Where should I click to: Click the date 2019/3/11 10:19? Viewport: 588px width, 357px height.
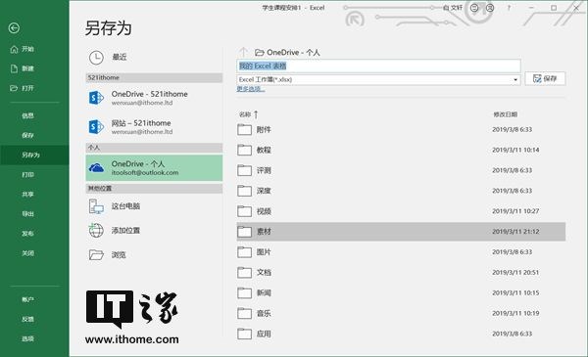515,313
